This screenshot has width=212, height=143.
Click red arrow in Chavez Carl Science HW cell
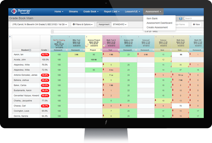click(121, 105)
